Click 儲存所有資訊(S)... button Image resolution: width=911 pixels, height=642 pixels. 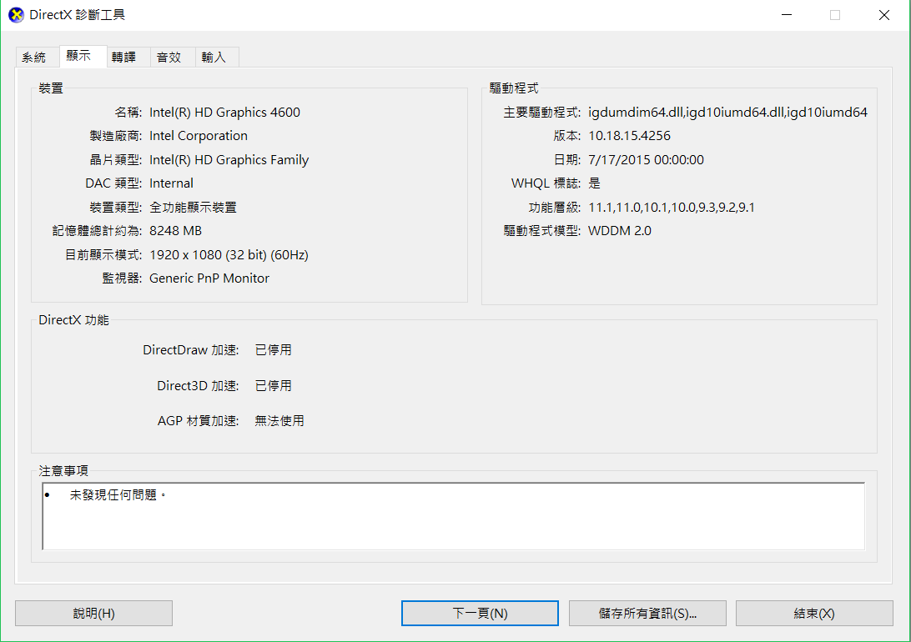click(647, 613)
